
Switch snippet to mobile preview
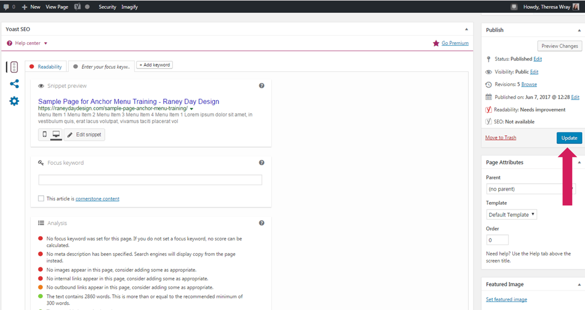click(44, 134)
